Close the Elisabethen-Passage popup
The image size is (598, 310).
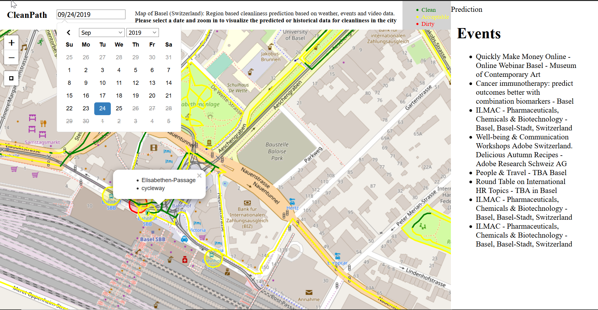coord(199,175)
